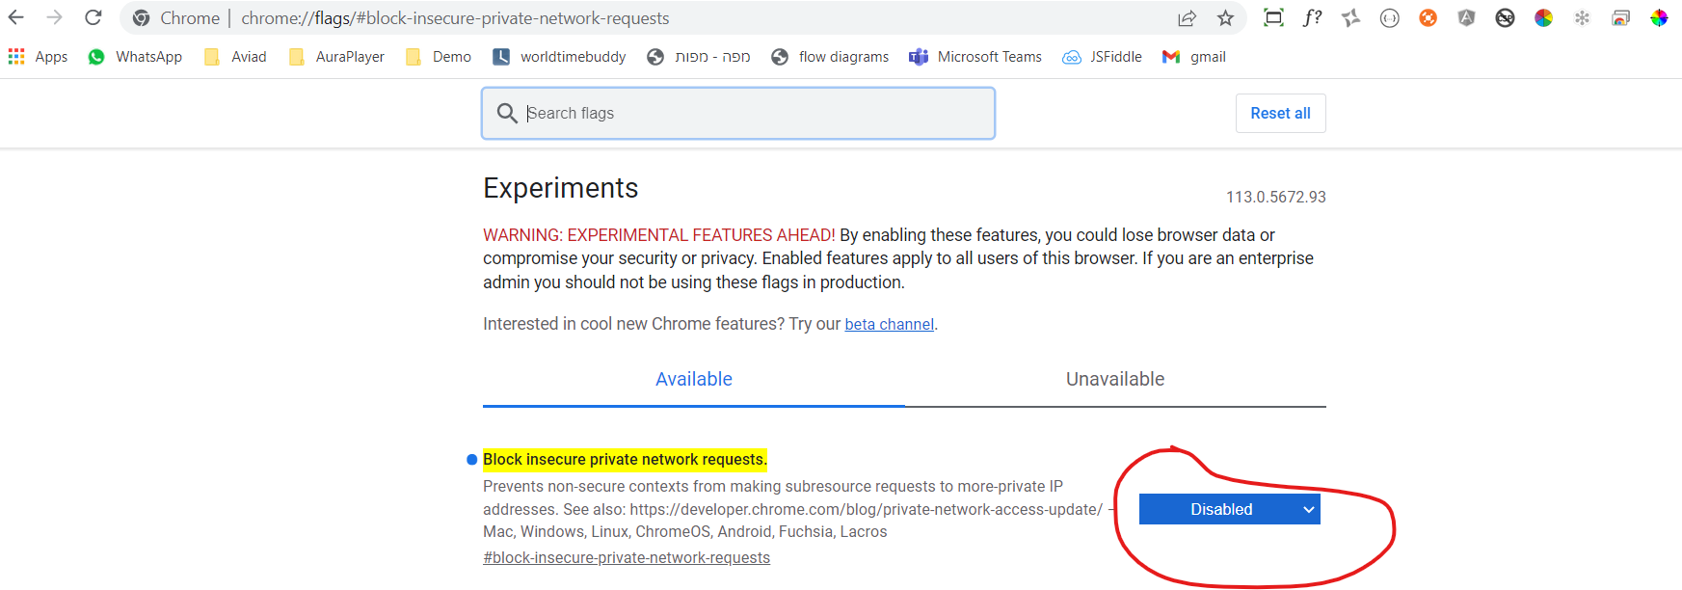Share this page via the share icon
The width and height of the screenshot is (1682, 590).
1187,17
